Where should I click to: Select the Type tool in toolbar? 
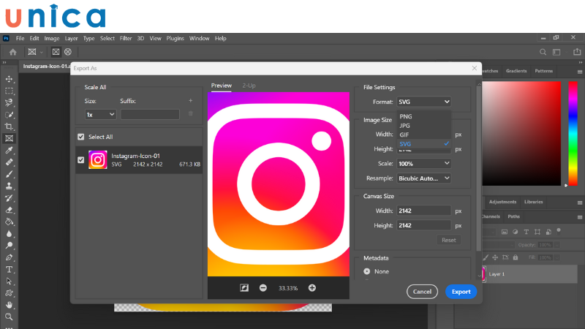coord(9,269)
